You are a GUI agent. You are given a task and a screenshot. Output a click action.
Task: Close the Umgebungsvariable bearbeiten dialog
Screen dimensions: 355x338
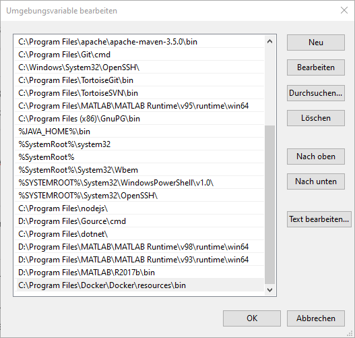[x=344, y=10]
